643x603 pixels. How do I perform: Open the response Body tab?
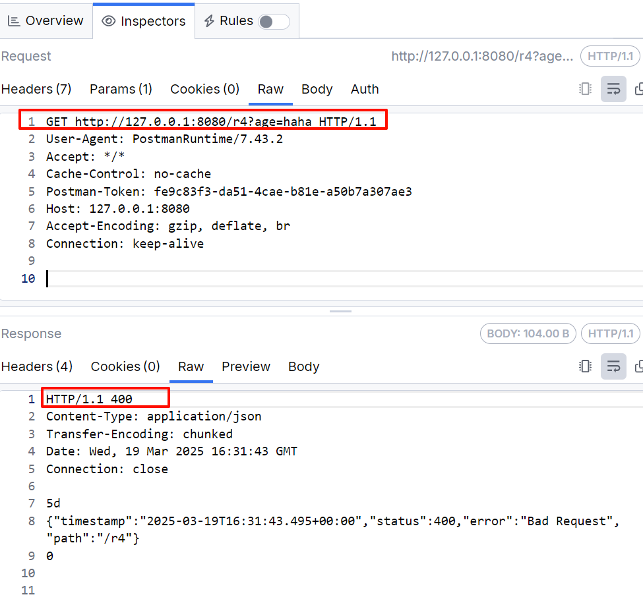coord(303,366)
